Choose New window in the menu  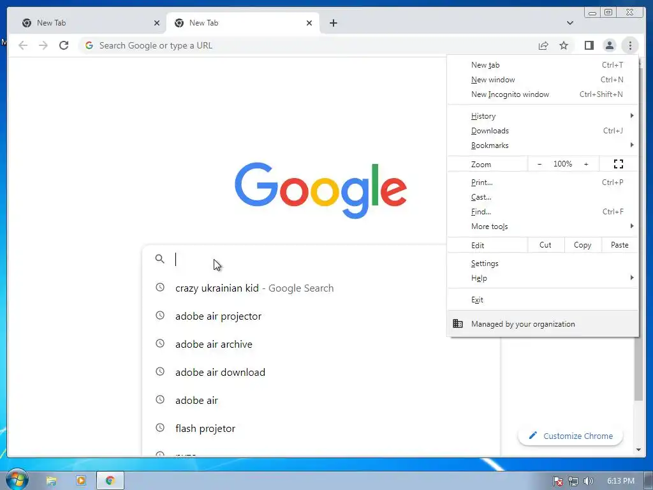point(543,80)
